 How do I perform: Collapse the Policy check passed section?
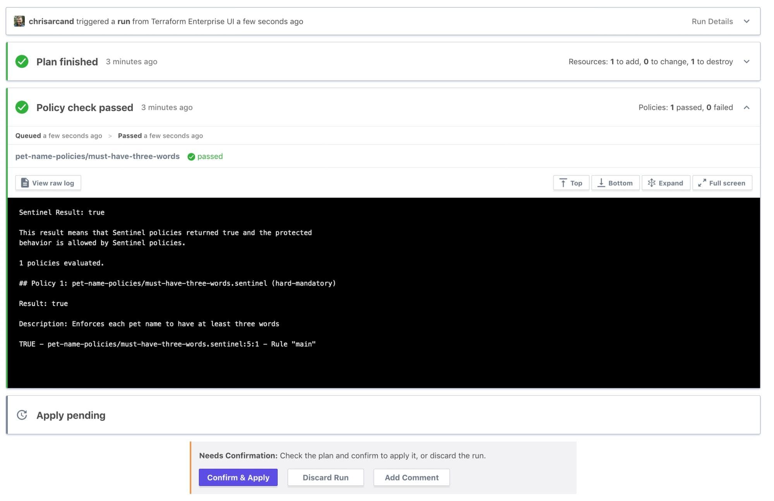point(747,108)
